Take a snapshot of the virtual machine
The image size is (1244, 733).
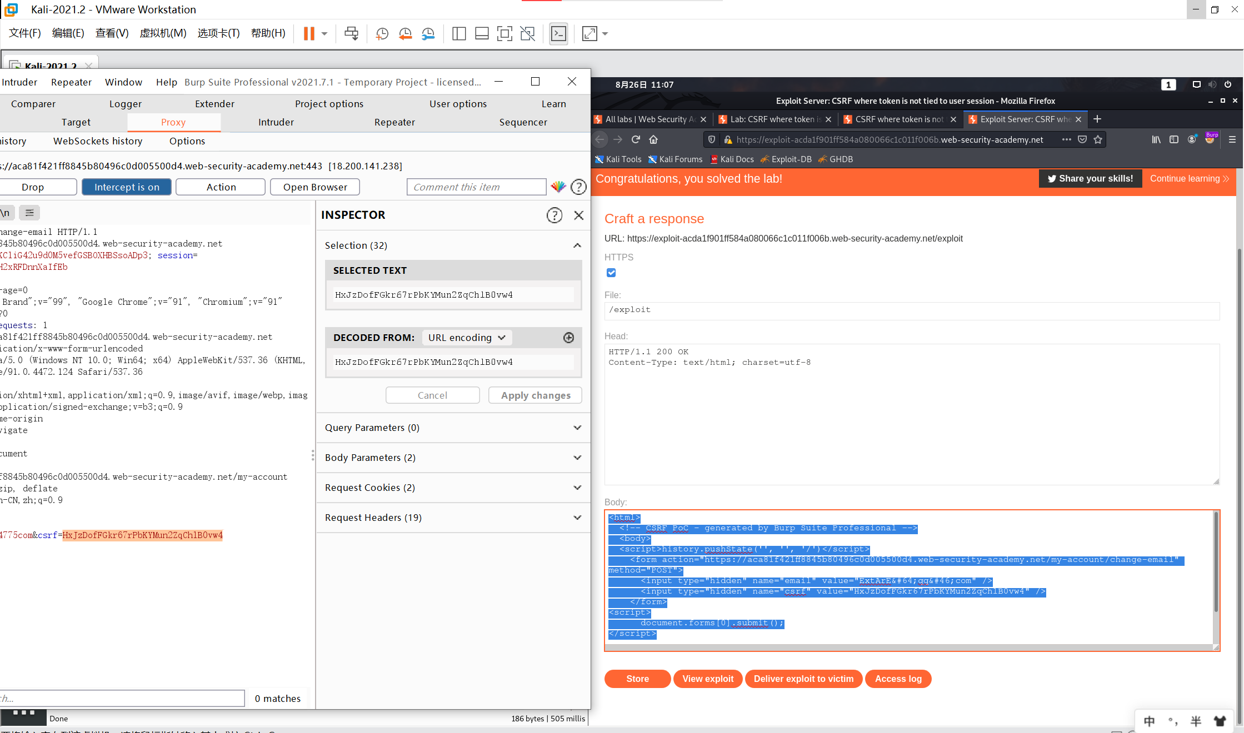pyautogui.click(x=382, y=34)
